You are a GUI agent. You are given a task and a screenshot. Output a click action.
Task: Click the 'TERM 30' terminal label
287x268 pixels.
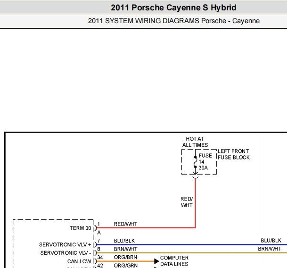click(x=81, y=228)
